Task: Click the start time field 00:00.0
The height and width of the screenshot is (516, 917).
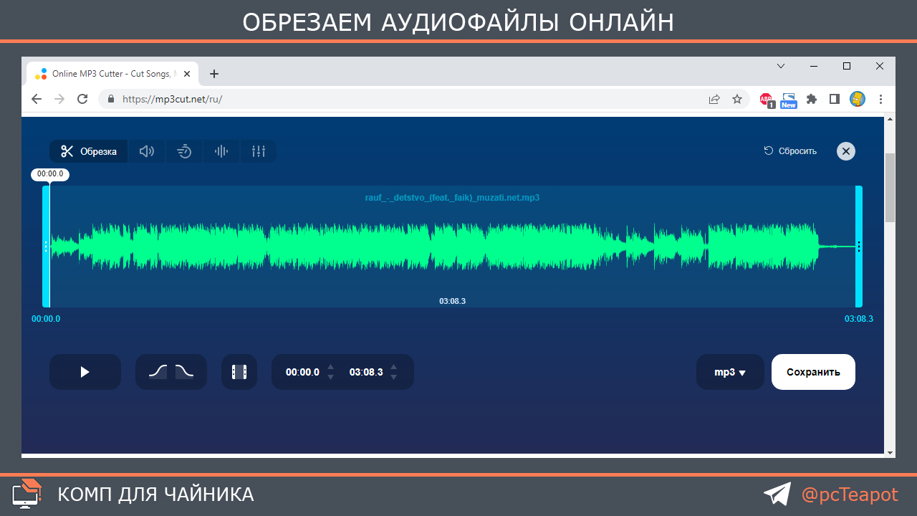Action: 302,372
